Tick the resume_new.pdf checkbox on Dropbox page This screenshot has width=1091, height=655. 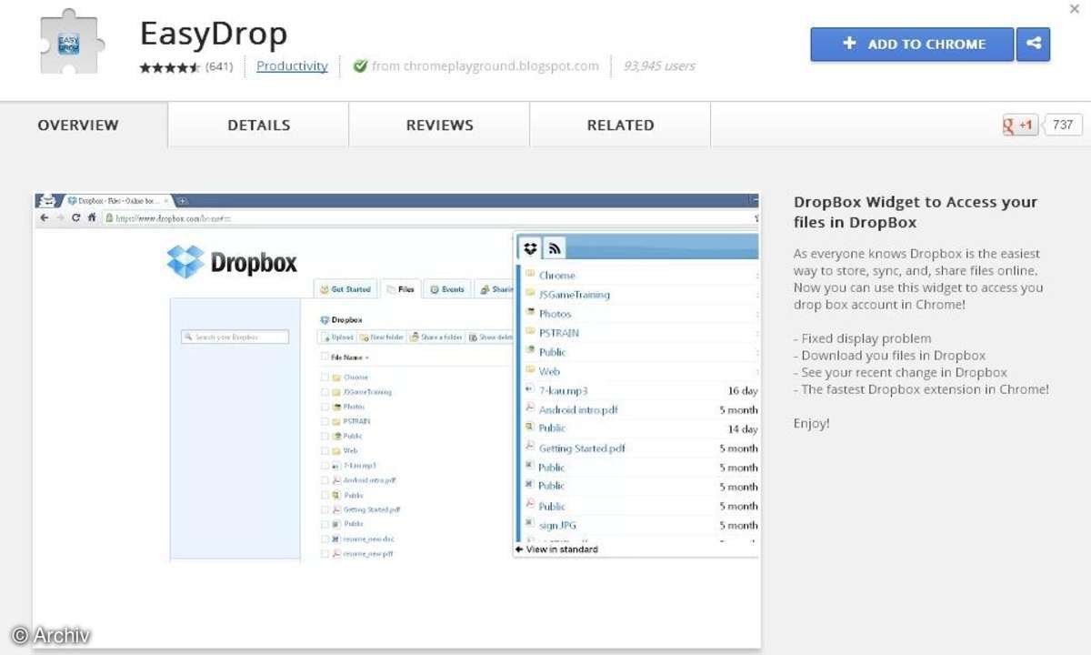pyautogui.click(x=325, y=553)
